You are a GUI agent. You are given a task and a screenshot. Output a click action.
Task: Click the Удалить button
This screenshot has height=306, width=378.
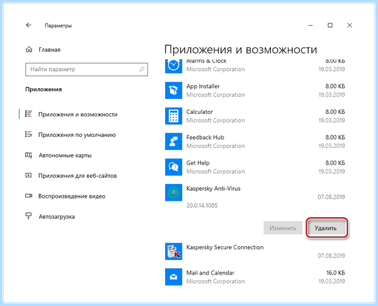[326, 228]
